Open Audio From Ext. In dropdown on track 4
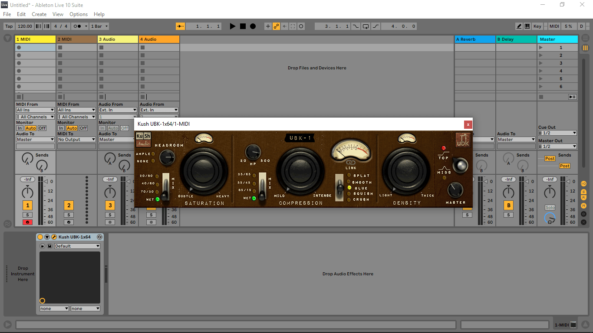Image resolution: width=593 pixels, height=333 pixels. 159,110
